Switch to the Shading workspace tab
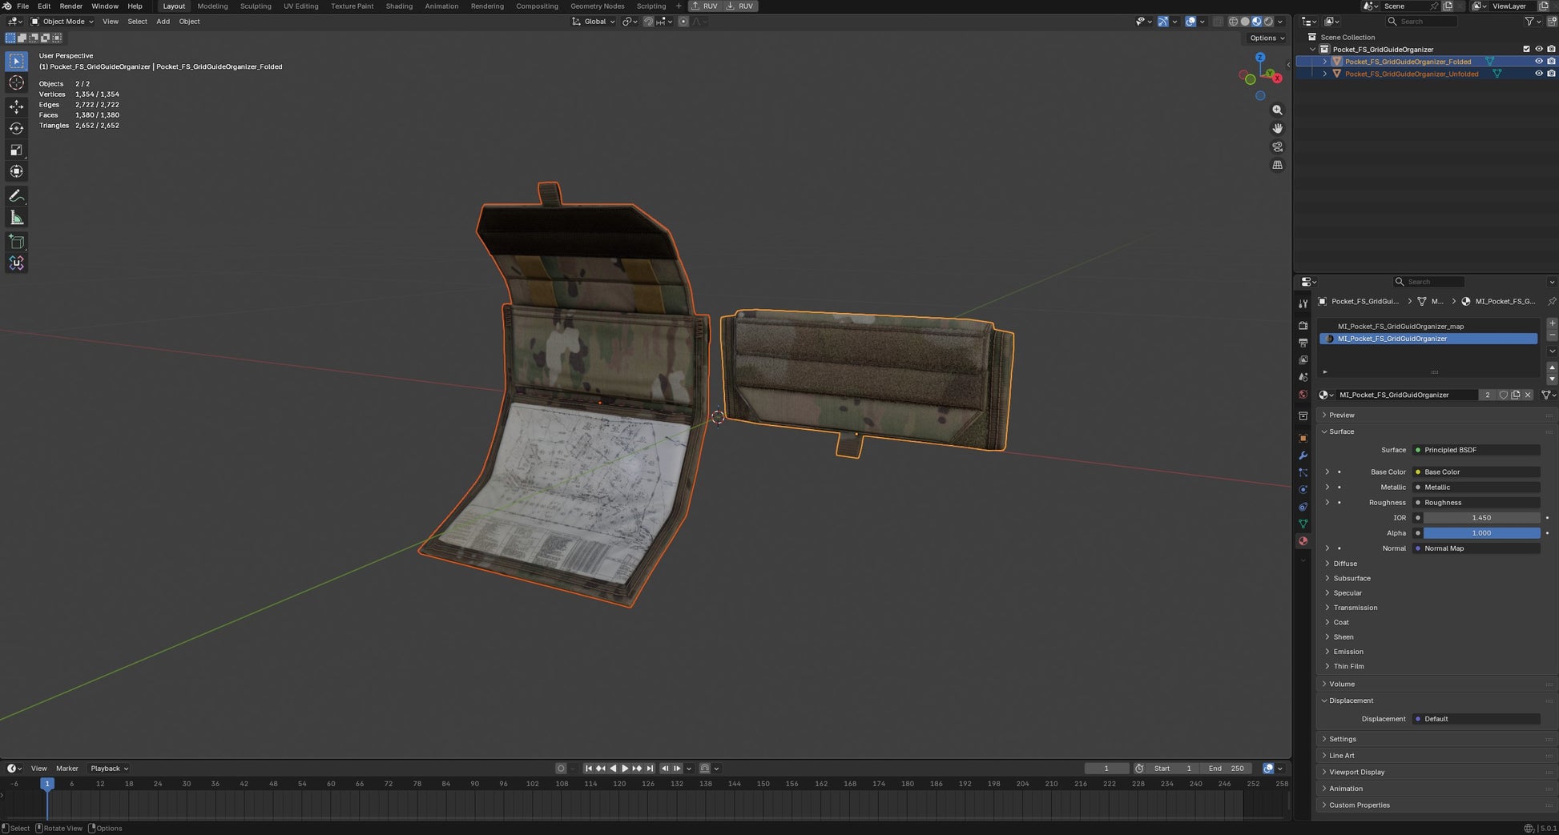The height and width of the screenshot is (835, 1559). pos(399,6)
